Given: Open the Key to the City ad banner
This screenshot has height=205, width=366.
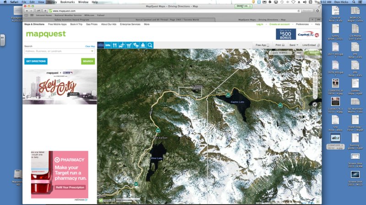Looking at the screenshot, I should [x=59, y=87].
